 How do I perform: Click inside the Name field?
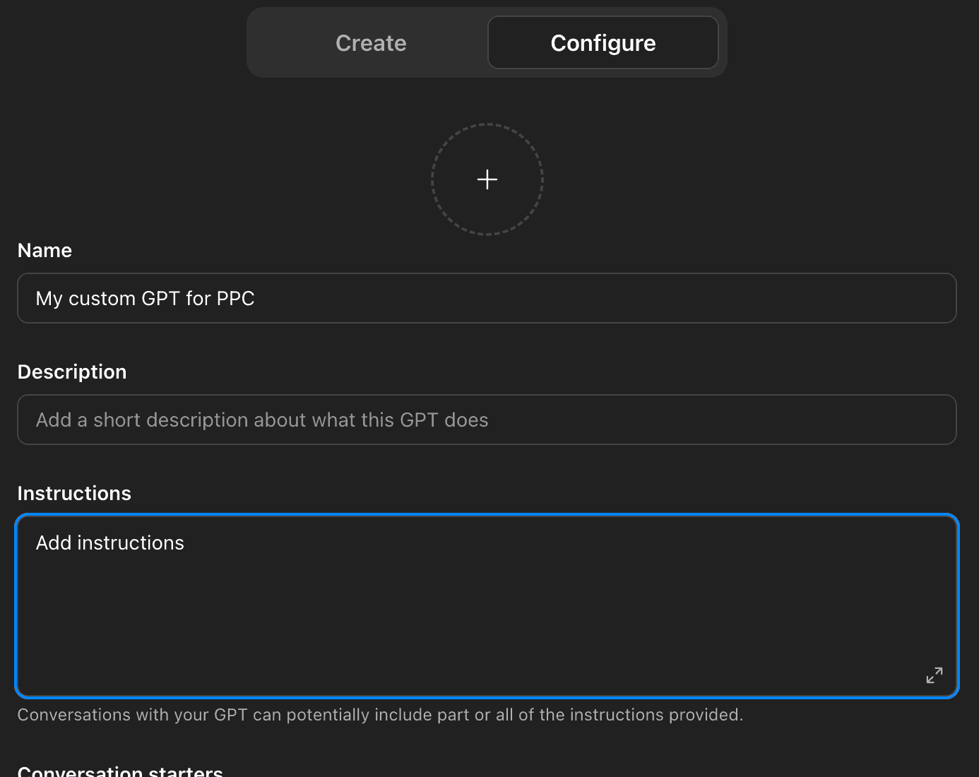coord(487,298)
